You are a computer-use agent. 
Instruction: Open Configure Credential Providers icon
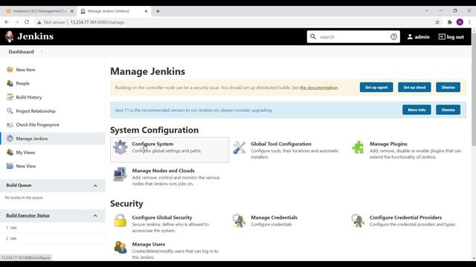pos(358,220)
